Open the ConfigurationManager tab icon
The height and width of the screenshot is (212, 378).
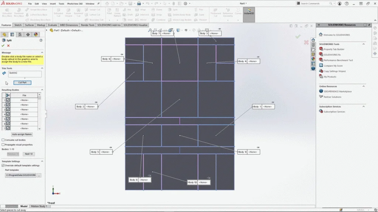[20, 35]
